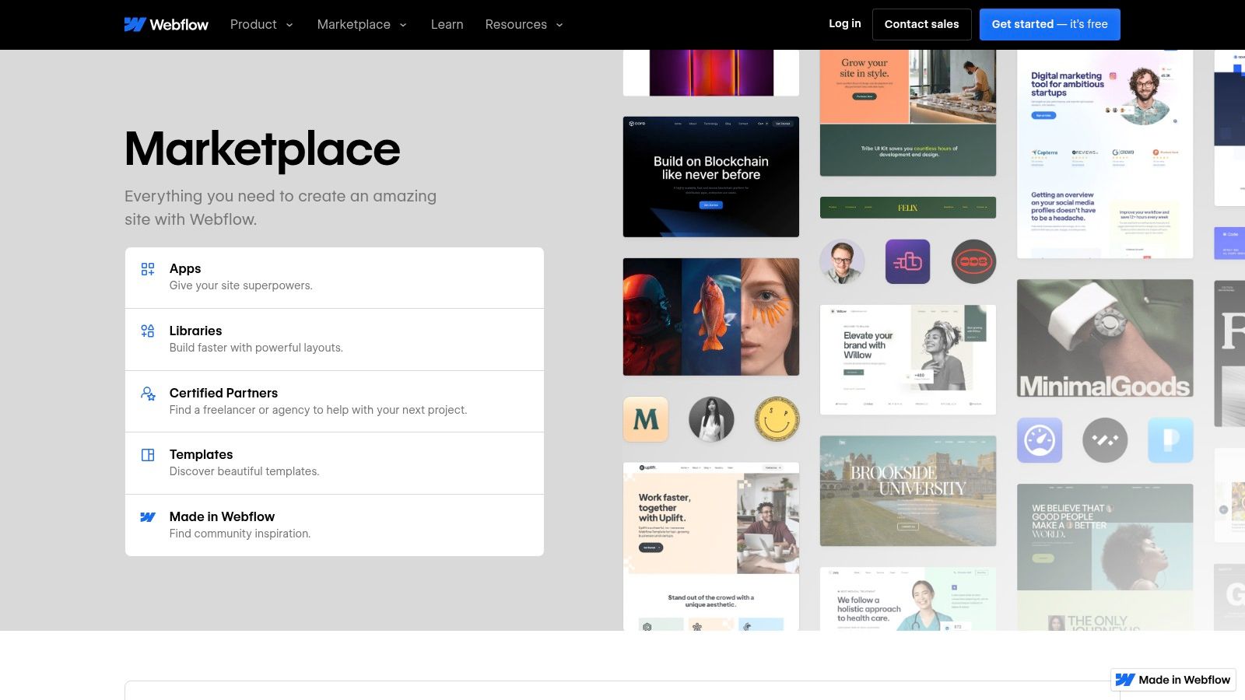This screenshot has height=700, width=1245.
Task: Open the Certified Partners category link
Action: (335, 401)
